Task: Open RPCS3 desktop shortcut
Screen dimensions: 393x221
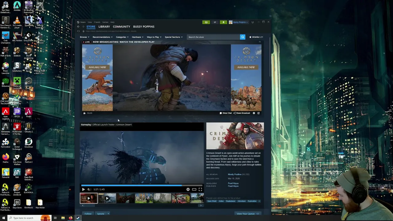Action: 17,113
